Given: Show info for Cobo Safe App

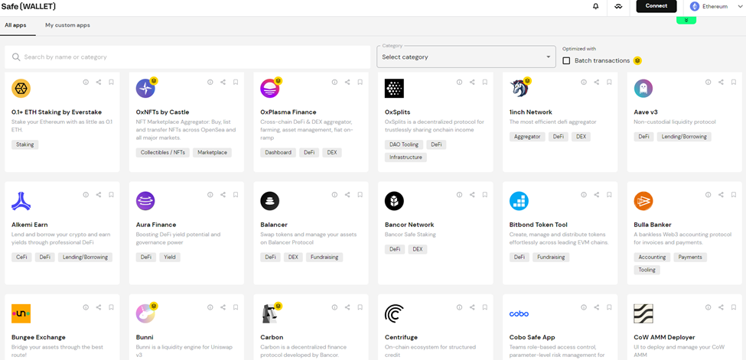Looking at the screenshot, I should point(584,307).
